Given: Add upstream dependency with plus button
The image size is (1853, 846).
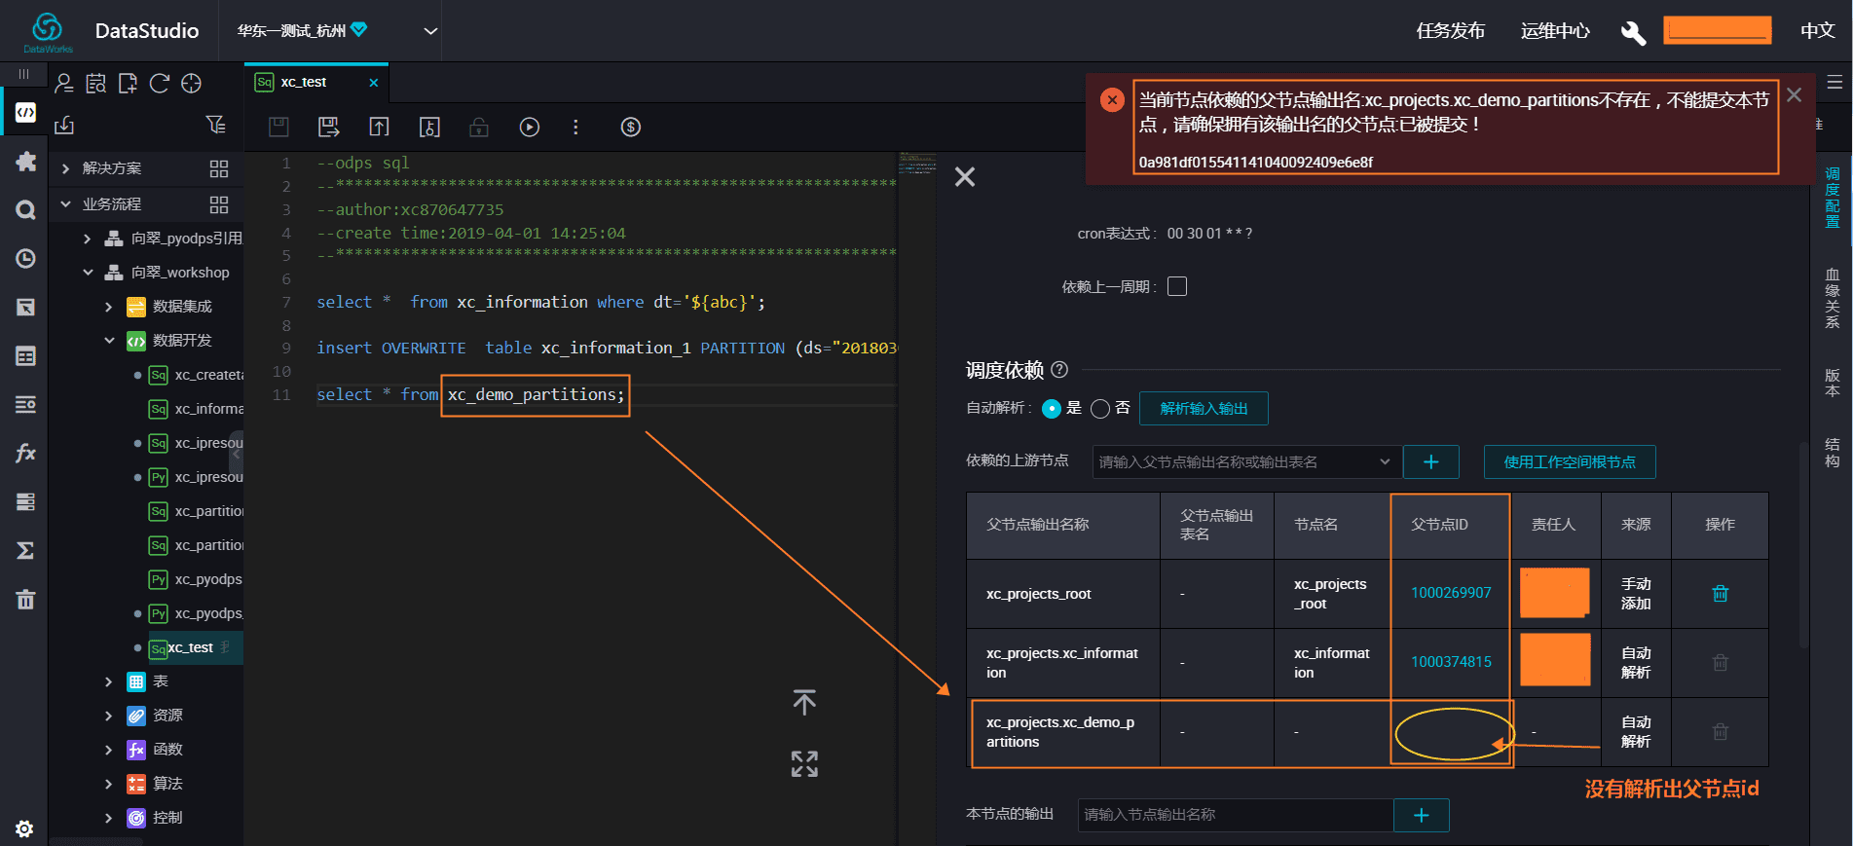Looking at the screenshot, I should 1430,461.
